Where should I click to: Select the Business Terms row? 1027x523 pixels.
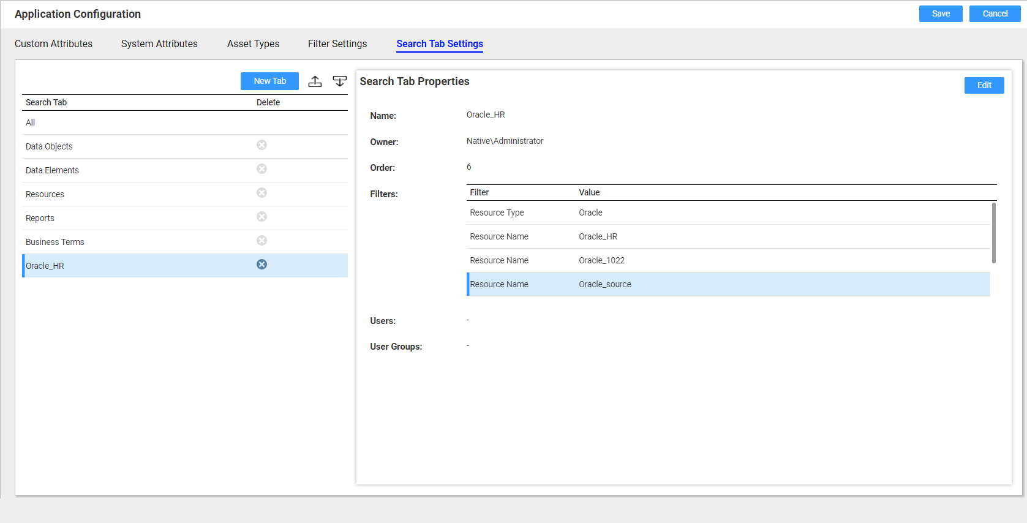[185, 242]
